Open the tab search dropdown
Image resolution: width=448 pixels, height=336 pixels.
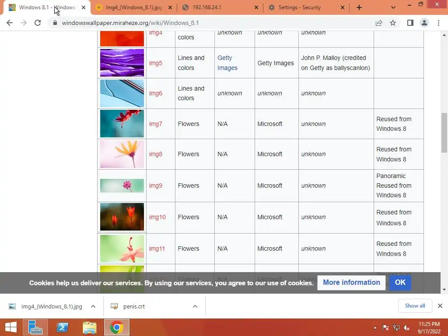pyautogui.click(x=393, y=7)
